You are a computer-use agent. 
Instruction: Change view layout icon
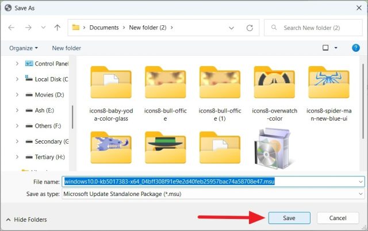pyautogui.click(x=325, y=48)
